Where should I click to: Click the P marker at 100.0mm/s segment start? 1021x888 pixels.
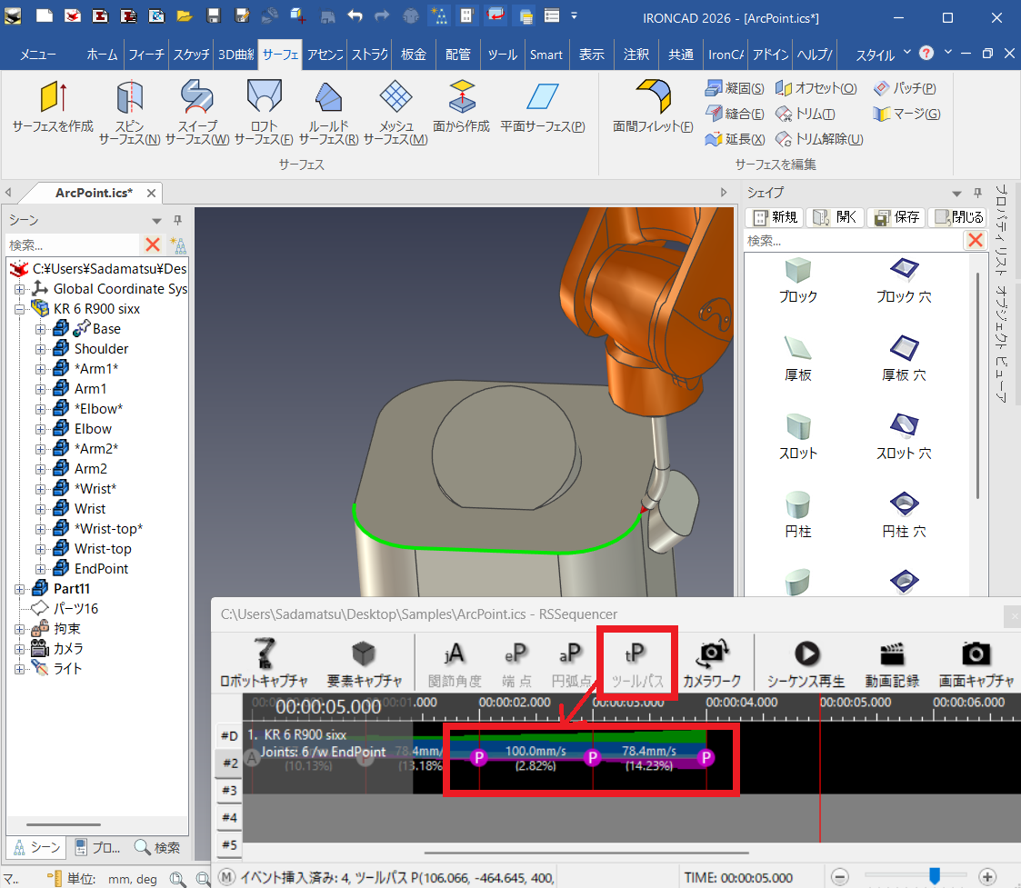[x=478, y=758]
